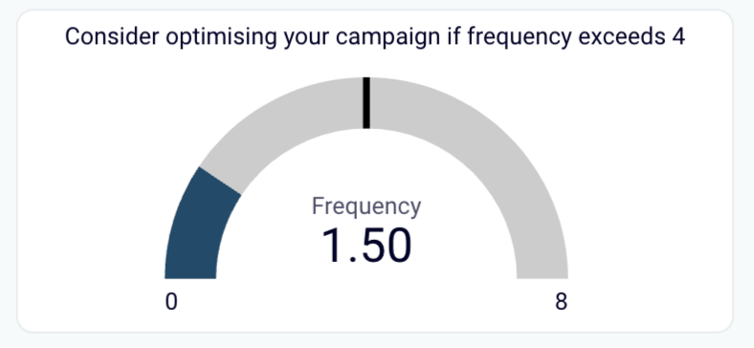Click the threshold number 4 in title
The width and height of the screenshot is (754, 348).
(678, 36)
